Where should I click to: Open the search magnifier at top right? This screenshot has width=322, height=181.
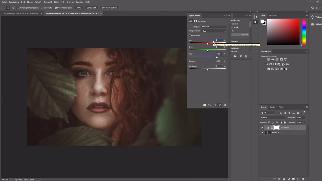tap(313, 8)
